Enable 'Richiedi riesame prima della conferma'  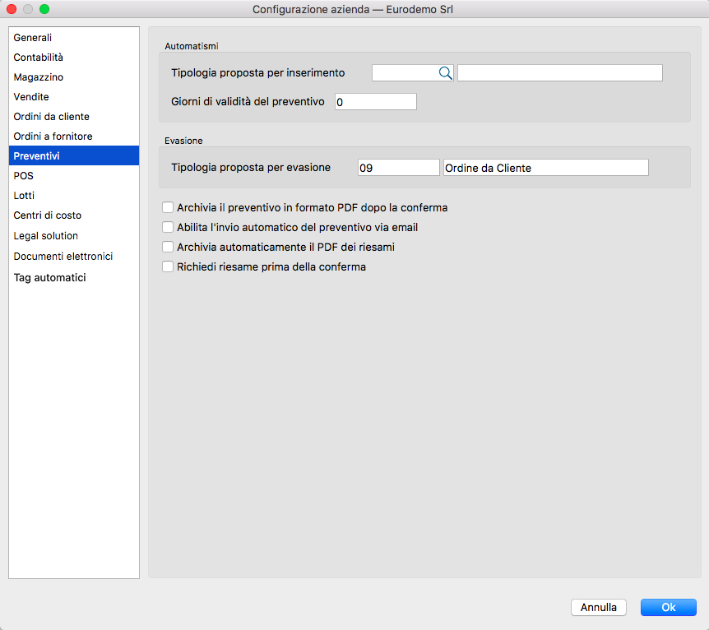click(x=168, y=266)
